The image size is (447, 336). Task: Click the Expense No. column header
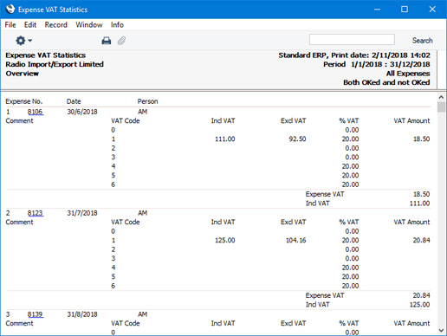click(24, 101)
